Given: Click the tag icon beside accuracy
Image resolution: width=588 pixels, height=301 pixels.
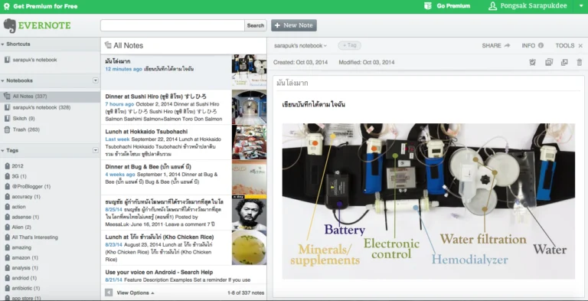Looking at the screenshot, I should tap(7, 196).
